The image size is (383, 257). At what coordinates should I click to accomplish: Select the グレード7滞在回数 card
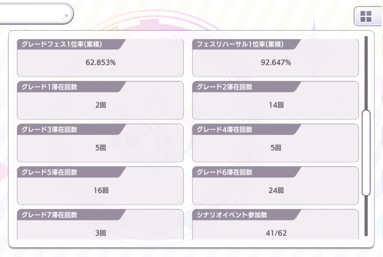(x=100, y=224)
